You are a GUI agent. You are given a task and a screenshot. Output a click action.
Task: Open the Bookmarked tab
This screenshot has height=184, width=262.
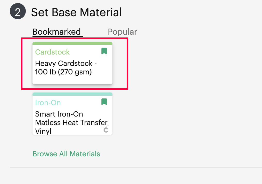coord(57,32)
